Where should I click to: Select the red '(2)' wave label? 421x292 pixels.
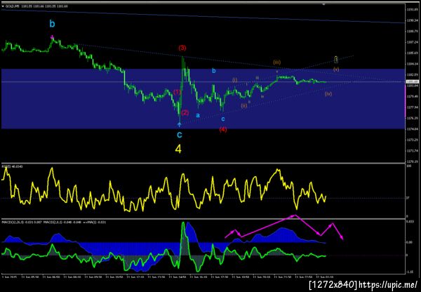pos(185,113)
